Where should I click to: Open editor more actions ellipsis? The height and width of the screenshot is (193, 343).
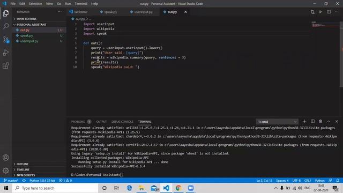(337, 12)
